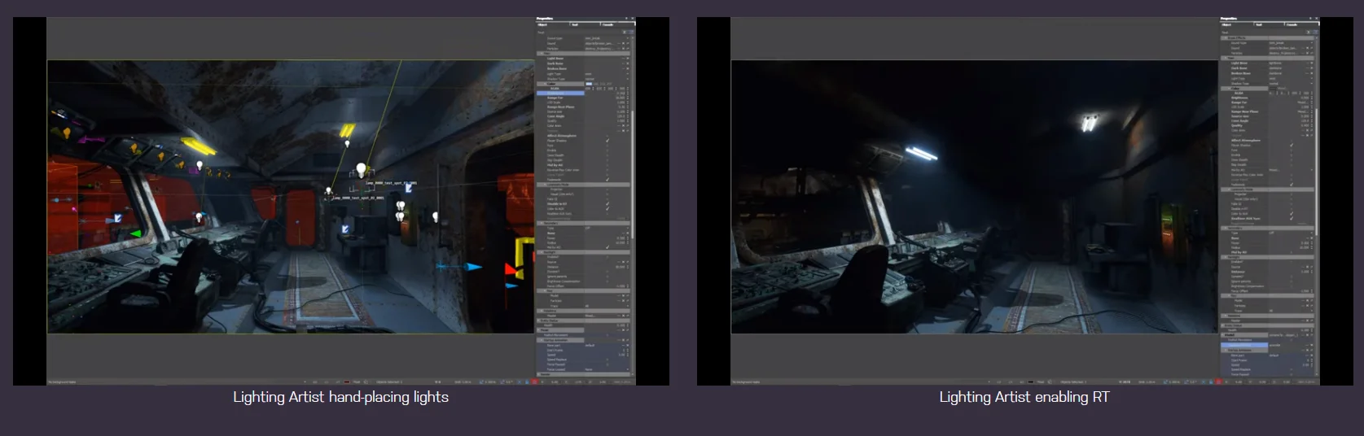1364x436 pixels.
Task: Open Color swatch in hand-placing lights properties
Action: pyautogui.click(x=589, y=84)
